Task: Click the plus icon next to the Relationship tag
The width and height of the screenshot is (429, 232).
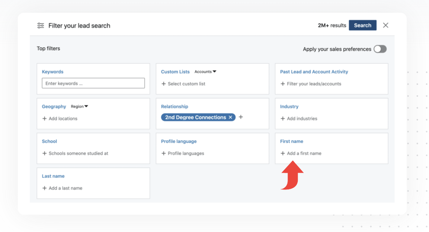Action: click(x=241, y=117)
